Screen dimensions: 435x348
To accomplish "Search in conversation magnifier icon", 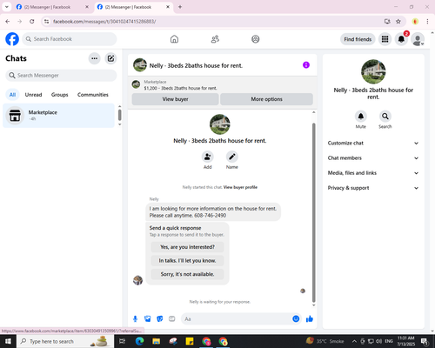I will 385,117.
